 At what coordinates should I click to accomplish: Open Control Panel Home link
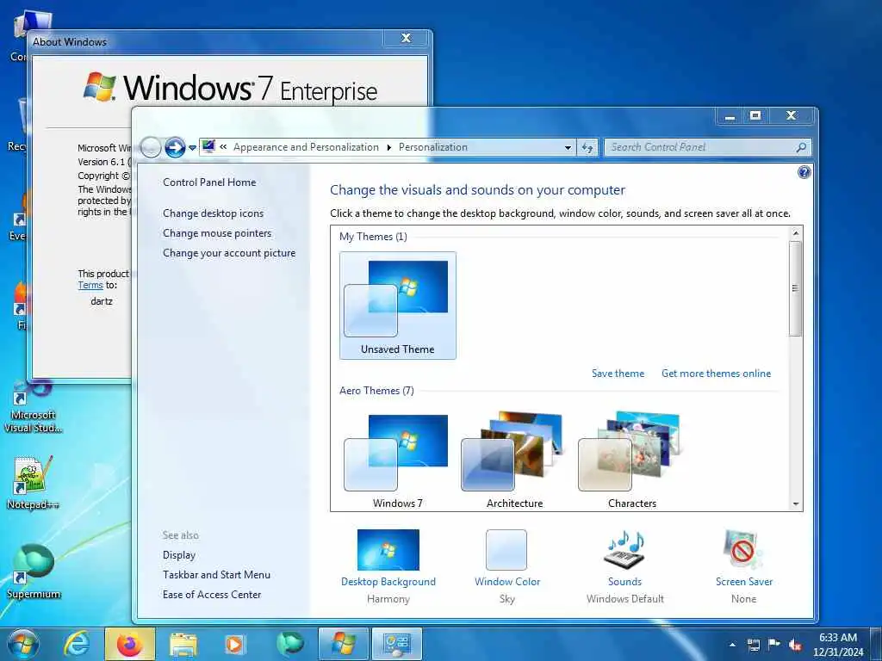[209, 182]
